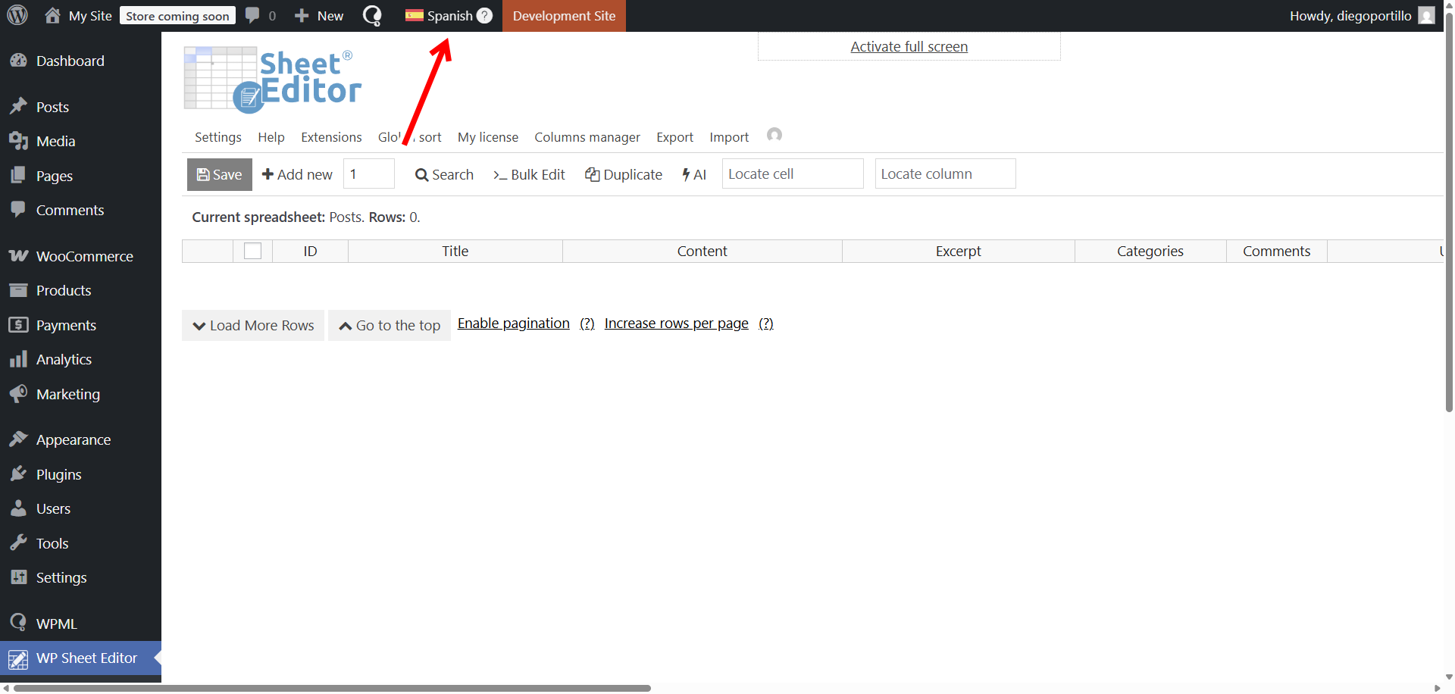Click Activate full screen link
The height and width of the screenshot is (694, 1455).
tap(909, 47)
